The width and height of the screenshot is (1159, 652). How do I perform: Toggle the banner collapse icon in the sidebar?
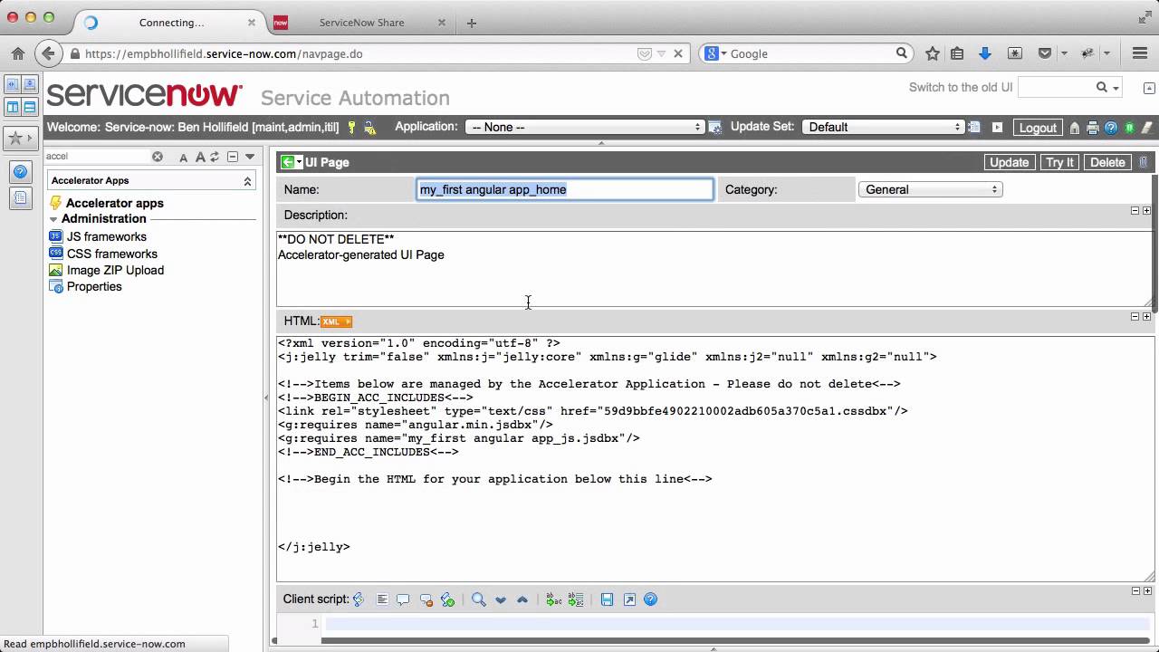click(x=30, y=84)
